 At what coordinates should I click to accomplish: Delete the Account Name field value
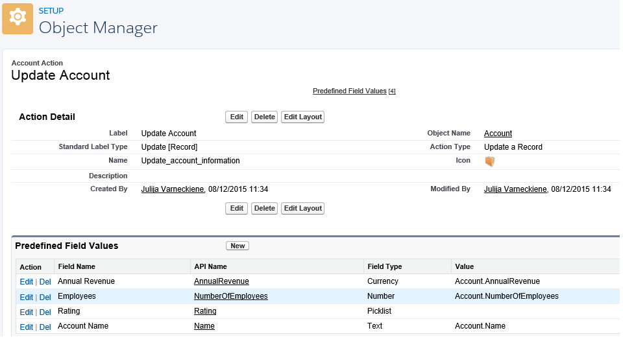click(x=45, y=327)
